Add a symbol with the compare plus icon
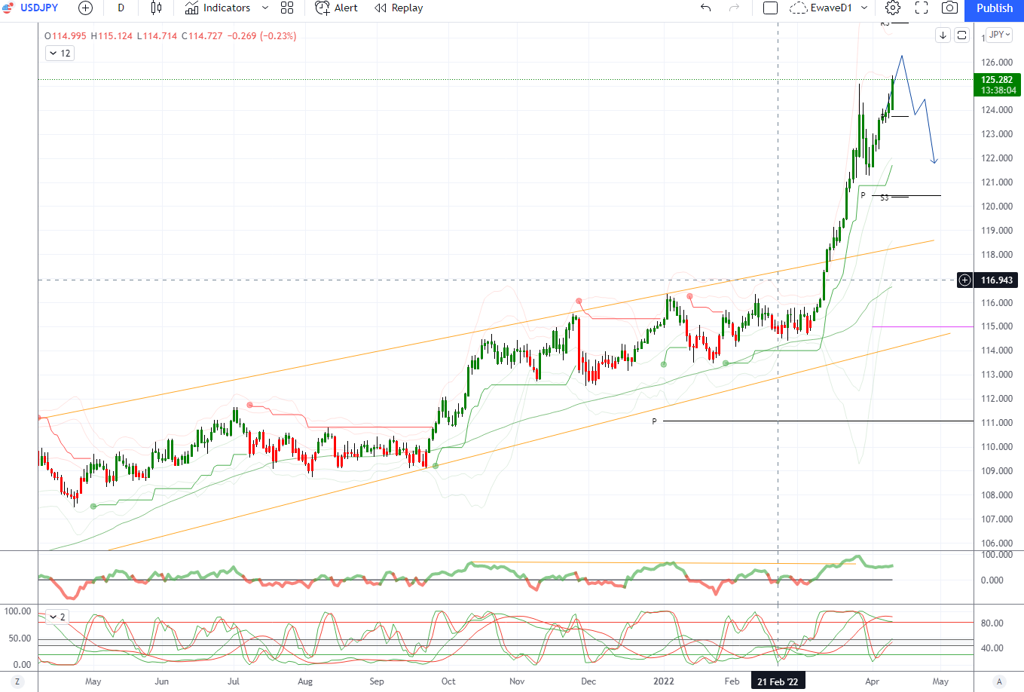The height and width of the screenshot is (692, 1024). (85, 8)
